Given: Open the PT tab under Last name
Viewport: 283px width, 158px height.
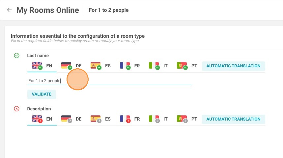Looking at the screenshot, I should coord(187,66).
